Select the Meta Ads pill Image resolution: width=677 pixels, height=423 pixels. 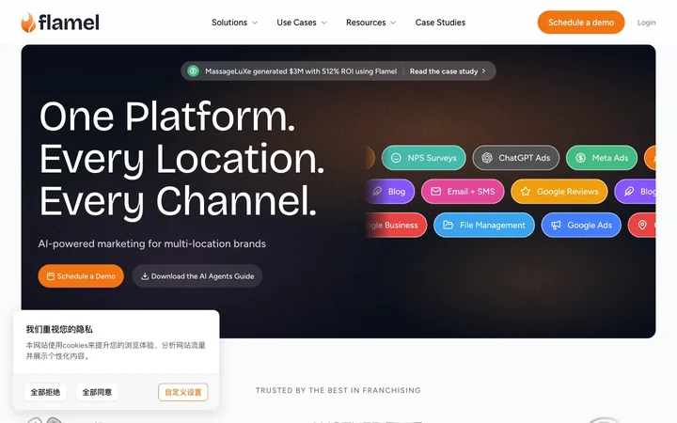[x=602, y=158]
